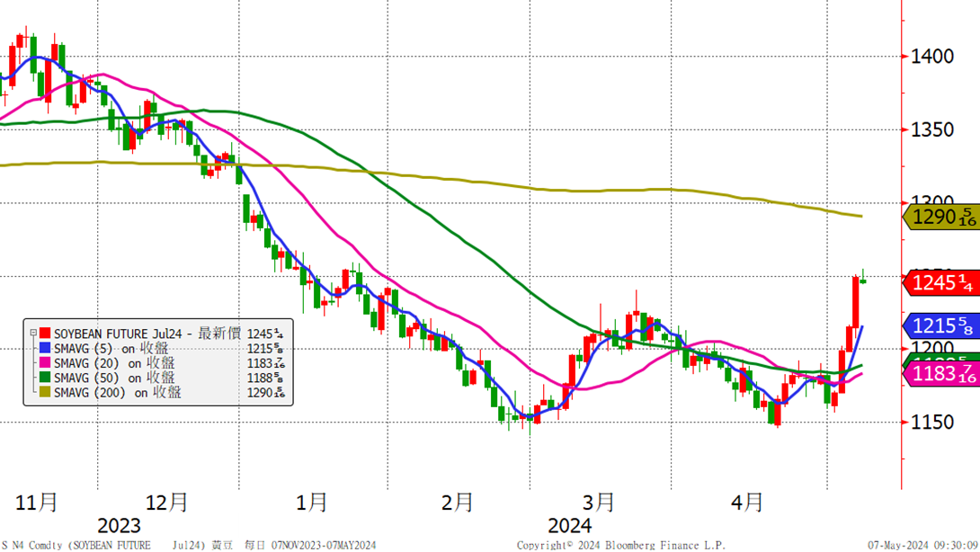Click the green SMAVG (50) legend swatch
The width and height of the screenshot is (980, 552).
[45, 378]
